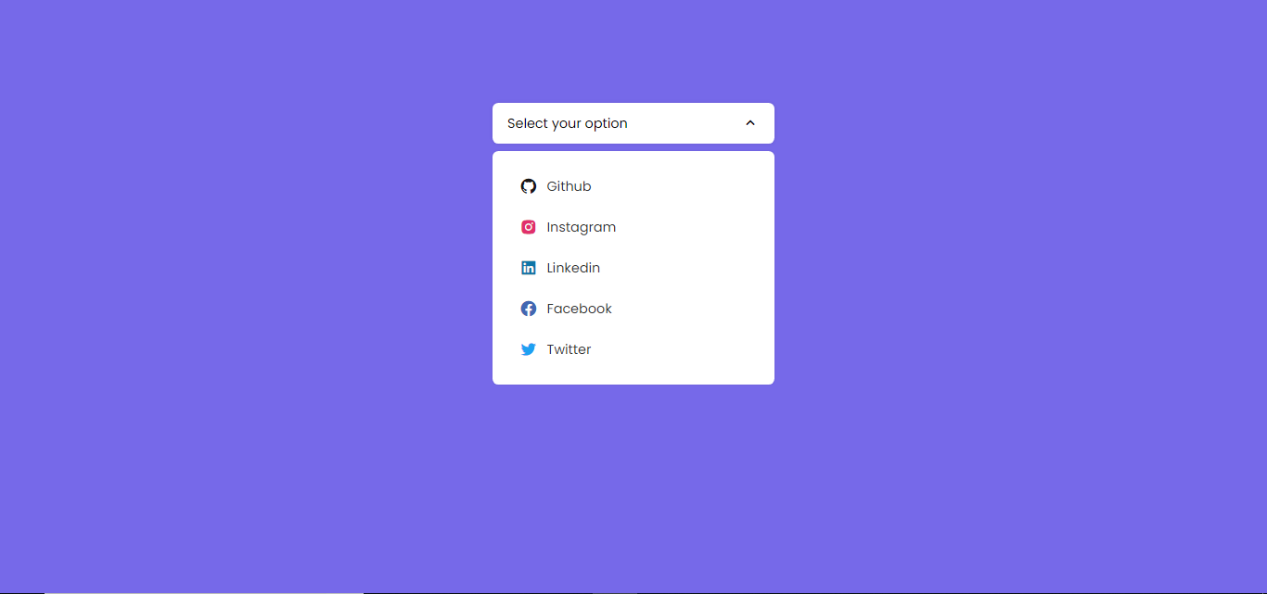Click the Github octocat icon
Image resolution: width=1267 pixels, height=594 pixels.
click(x=528, y=186)
